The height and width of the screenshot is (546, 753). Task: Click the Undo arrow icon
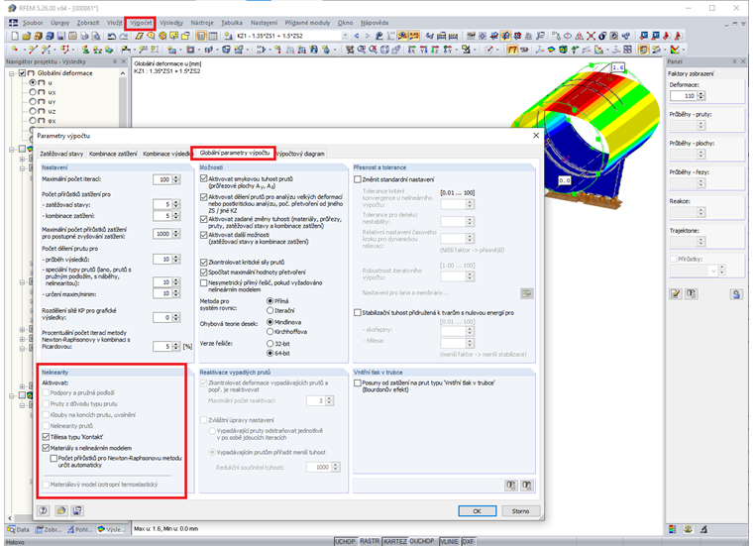[x=112, y=36]
